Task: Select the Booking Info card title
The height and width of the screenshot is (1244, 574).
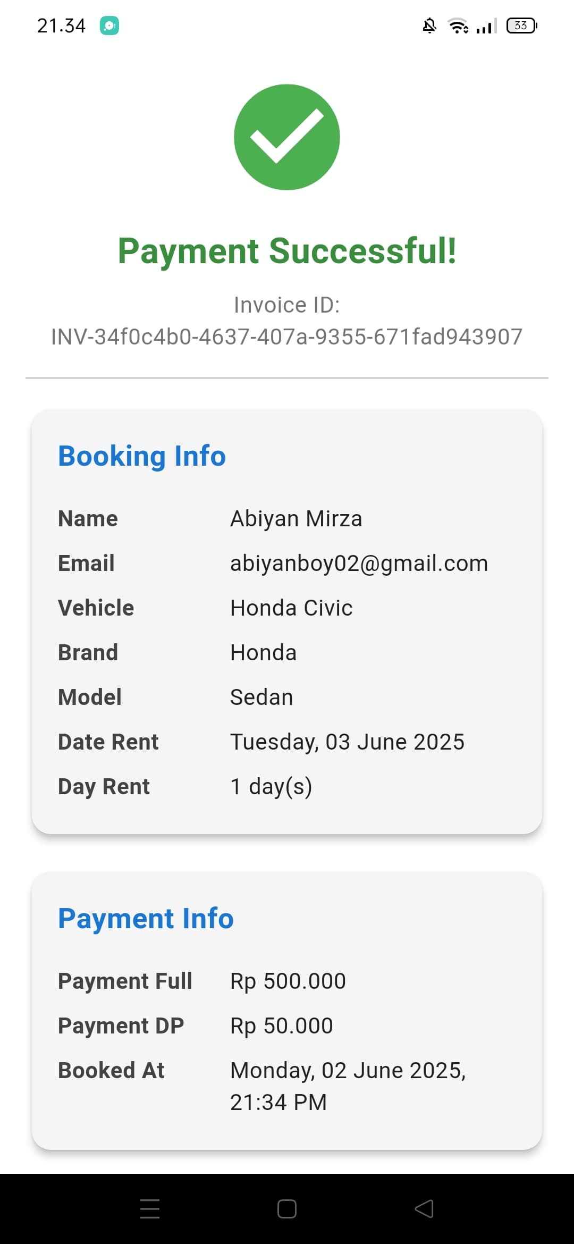Action: point(142,456)
